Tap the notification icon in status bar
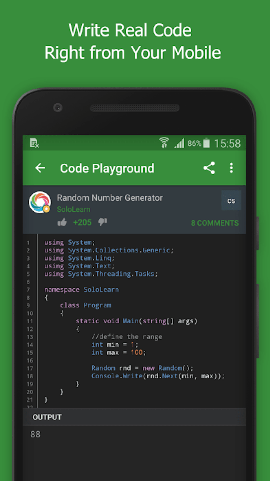The image size is (270, 481). [34, 143]
